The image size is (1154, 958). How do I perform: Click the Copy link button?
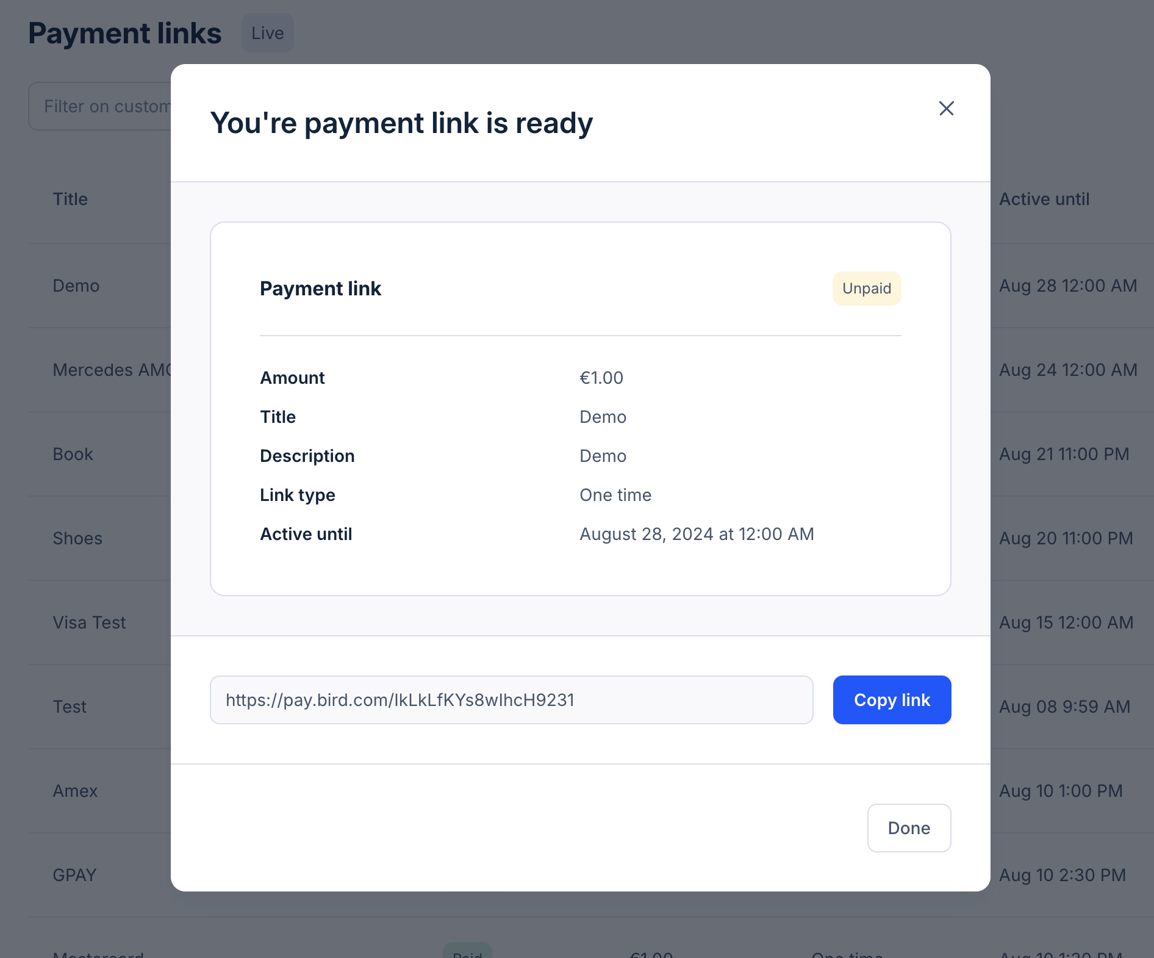(x=892, y=700)
